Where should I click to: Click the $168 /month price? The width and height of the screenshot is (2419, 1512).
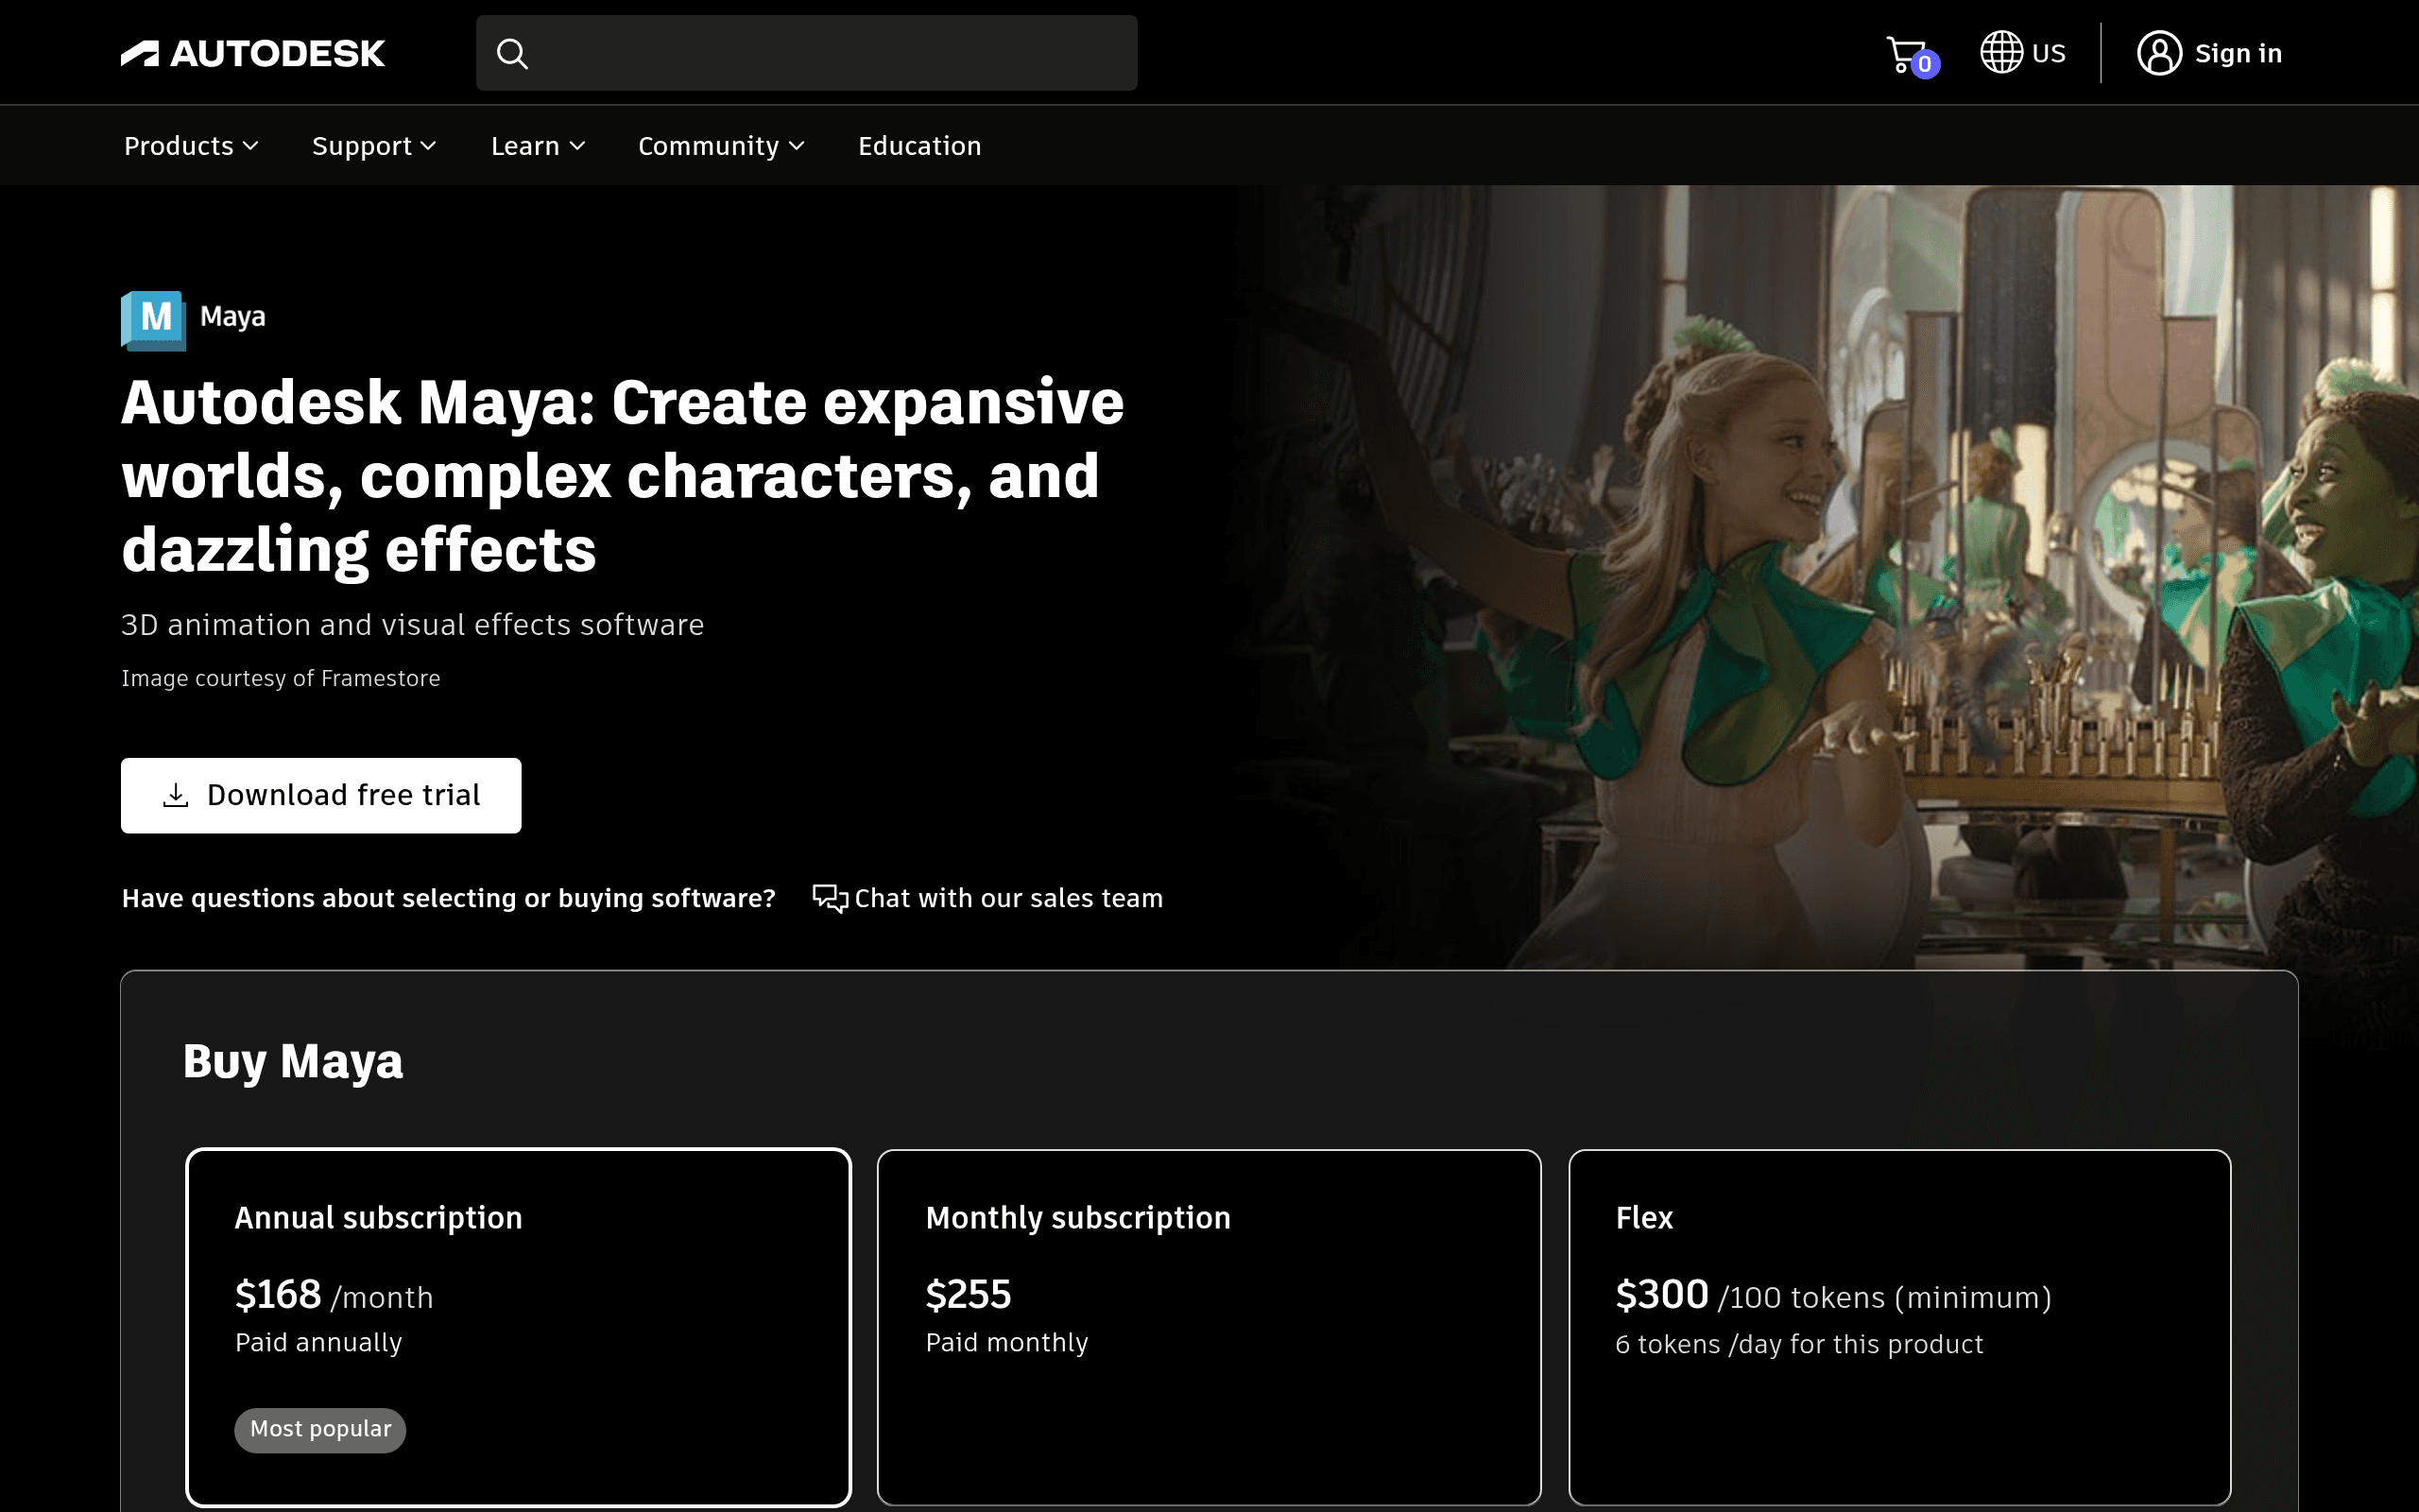(334, 1295)
